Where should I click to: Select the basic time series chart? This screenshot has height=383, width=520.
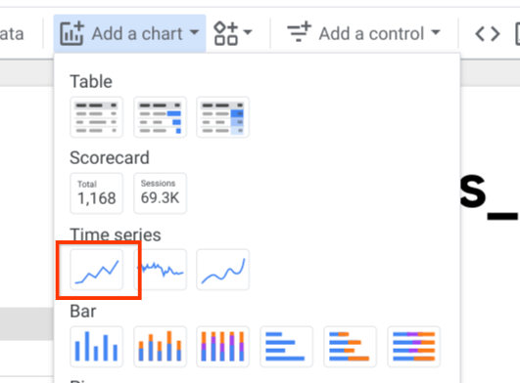pyautogui.click(x=97, y=270)
